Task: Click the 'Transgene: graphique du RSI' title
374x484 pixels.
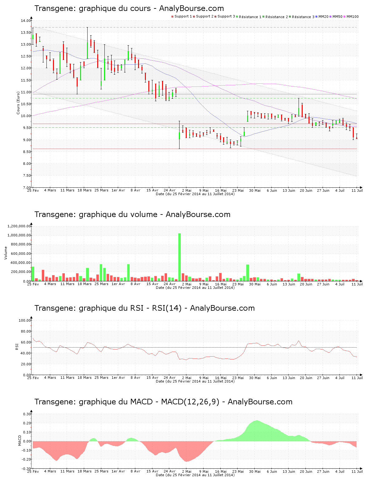Action: [145, 308]
